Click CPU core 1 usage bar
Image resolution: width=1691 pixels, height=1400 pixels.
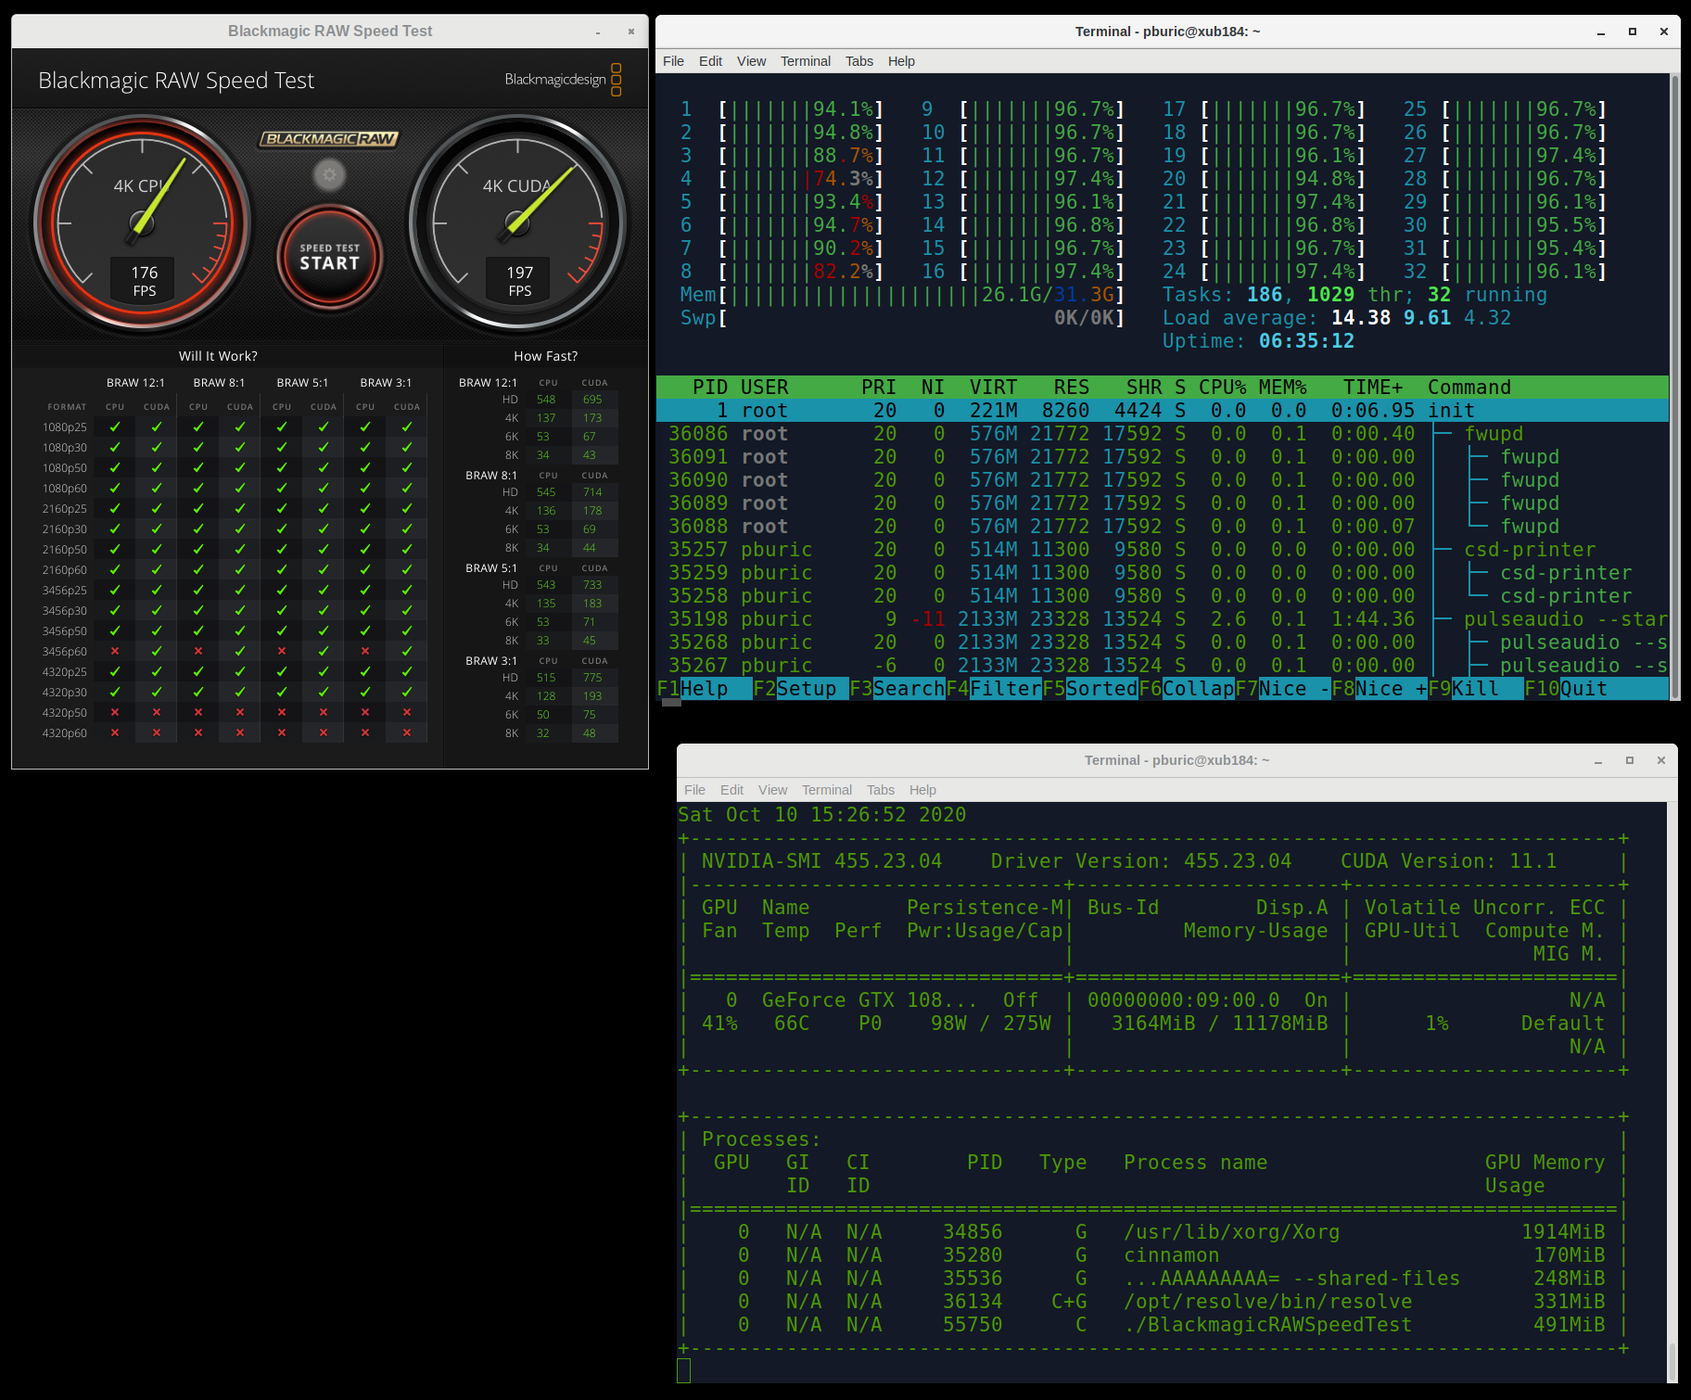[800, 109]
